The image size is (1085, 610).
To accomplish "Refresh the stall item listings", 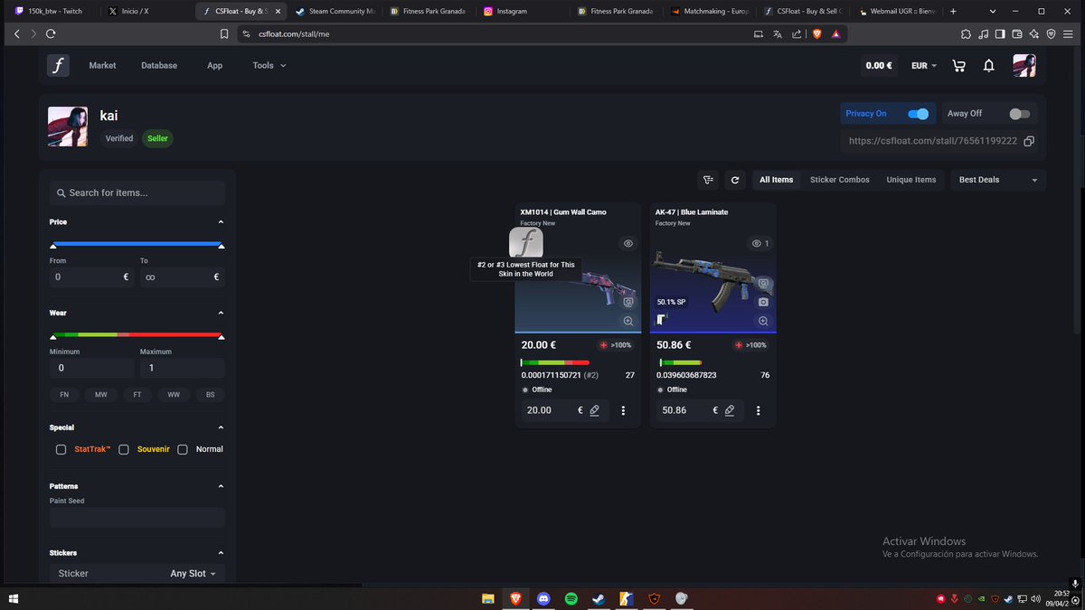I will (735, 180).
